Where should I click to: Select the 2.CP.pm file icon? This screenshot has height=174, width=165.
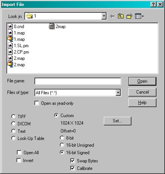10,52
